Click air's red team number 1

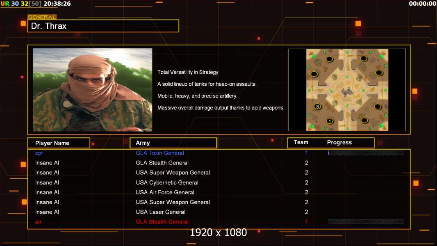(306, 222)
